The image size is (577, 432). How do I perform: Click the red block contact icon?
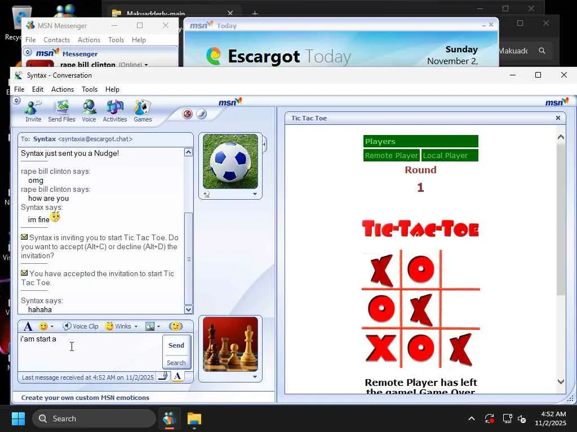[x=187, y=114]
